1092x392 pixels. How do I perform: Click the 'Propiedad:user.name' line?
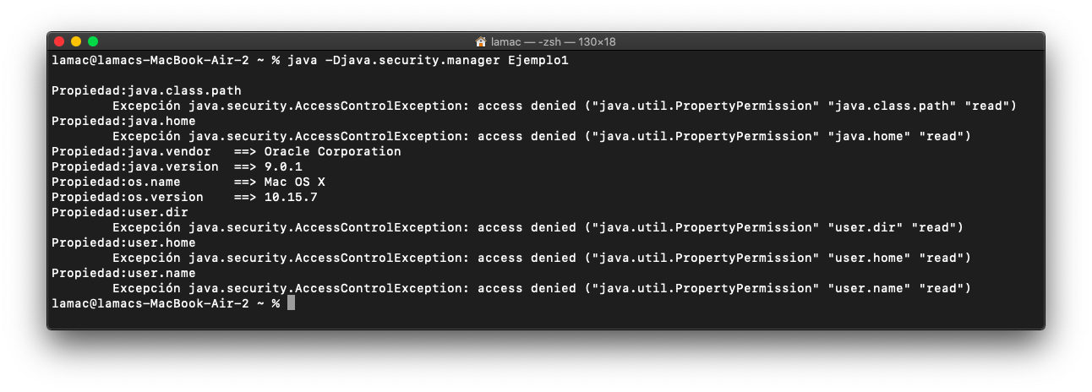(x=123, y=273)
